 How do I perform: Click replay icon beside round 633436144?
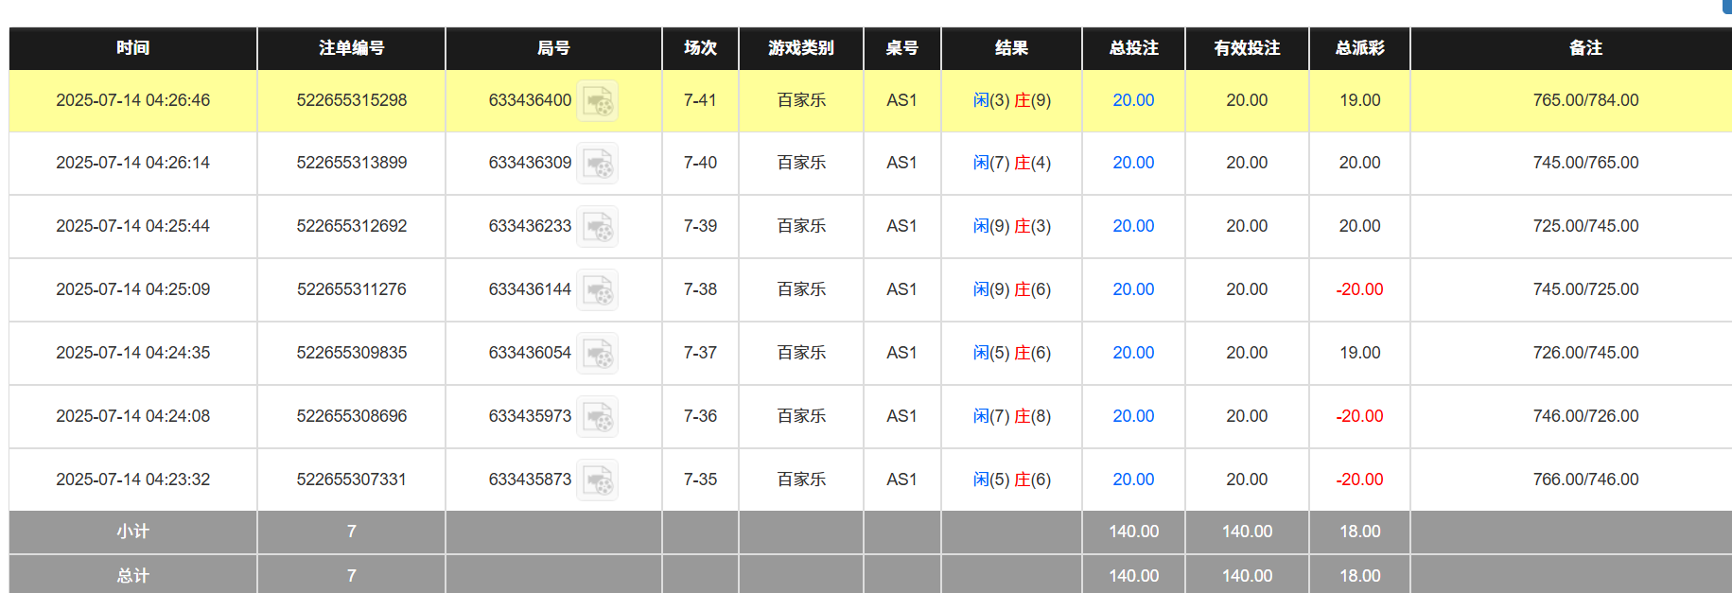[598, 290]
